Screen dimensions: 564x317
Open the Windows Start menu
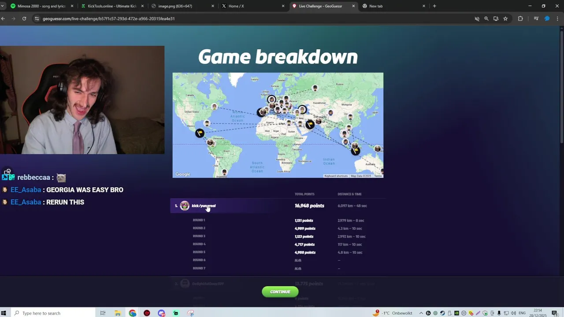4,313
